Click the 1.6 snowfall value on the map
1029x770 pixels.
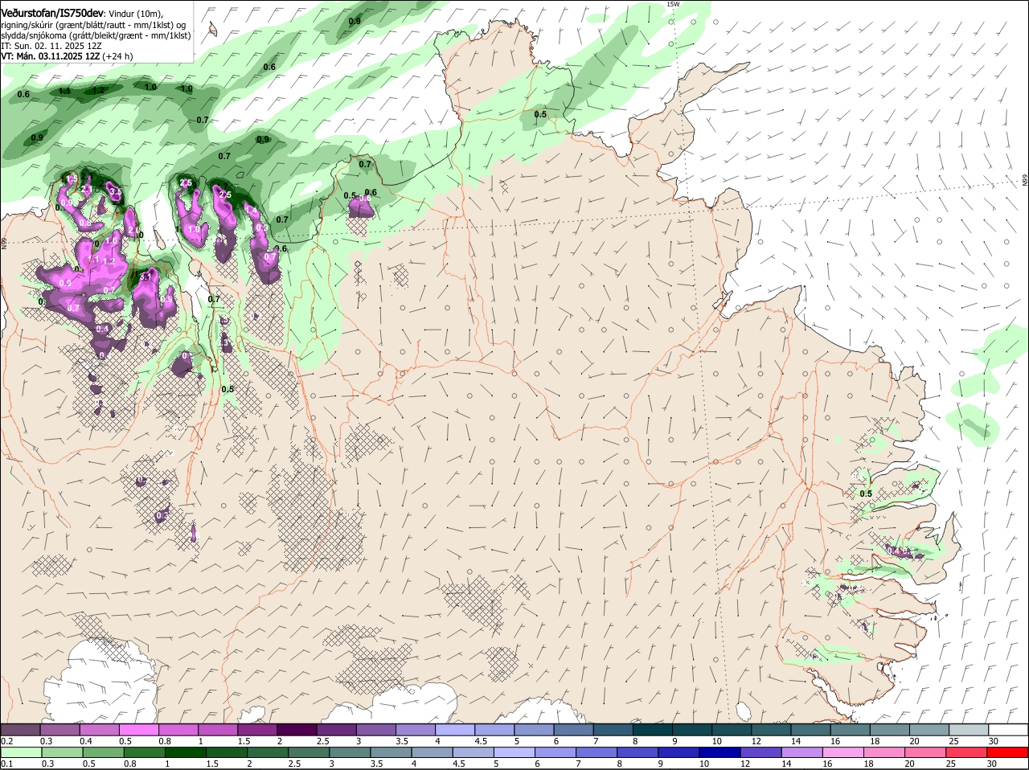(111, 240)
